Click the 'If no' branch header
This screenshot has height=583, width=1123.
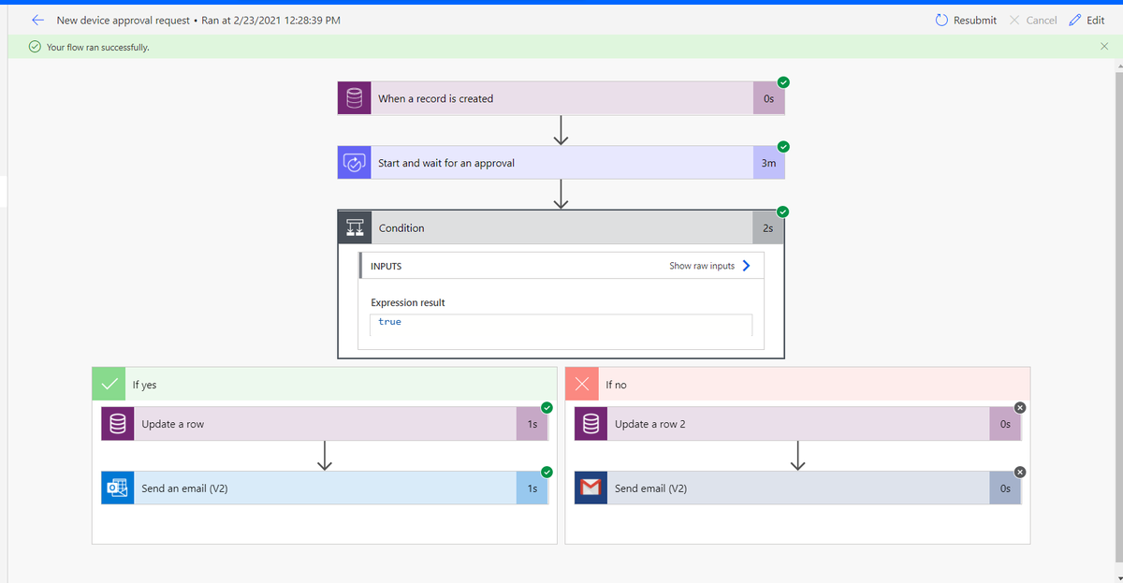click(x=798, y=384)
